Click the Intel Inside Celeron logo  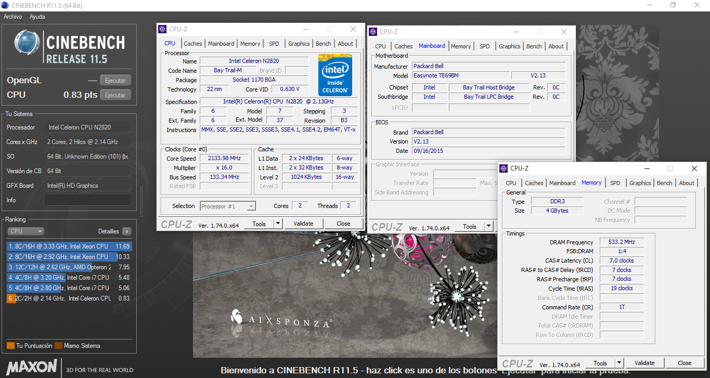tap(335, 75)
